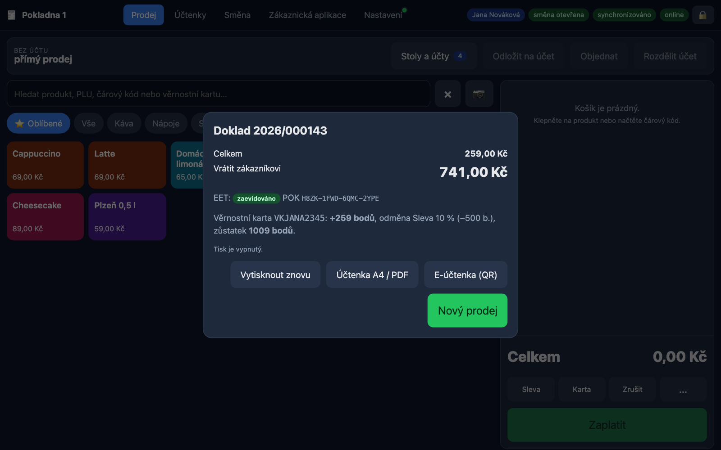This screenshot has width=721, height=450.
Task: Select the Káva category filter
Action: click(x=124, y=123)
